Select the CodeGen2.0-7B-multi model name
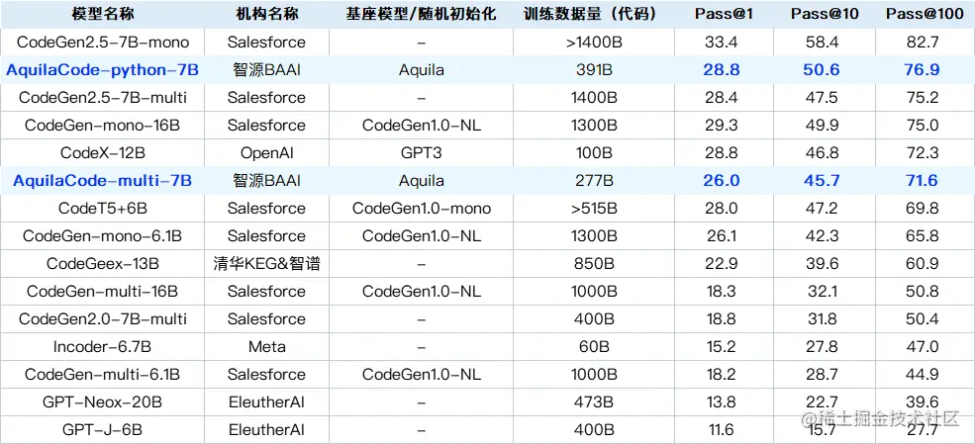 (x=103, y=319)
